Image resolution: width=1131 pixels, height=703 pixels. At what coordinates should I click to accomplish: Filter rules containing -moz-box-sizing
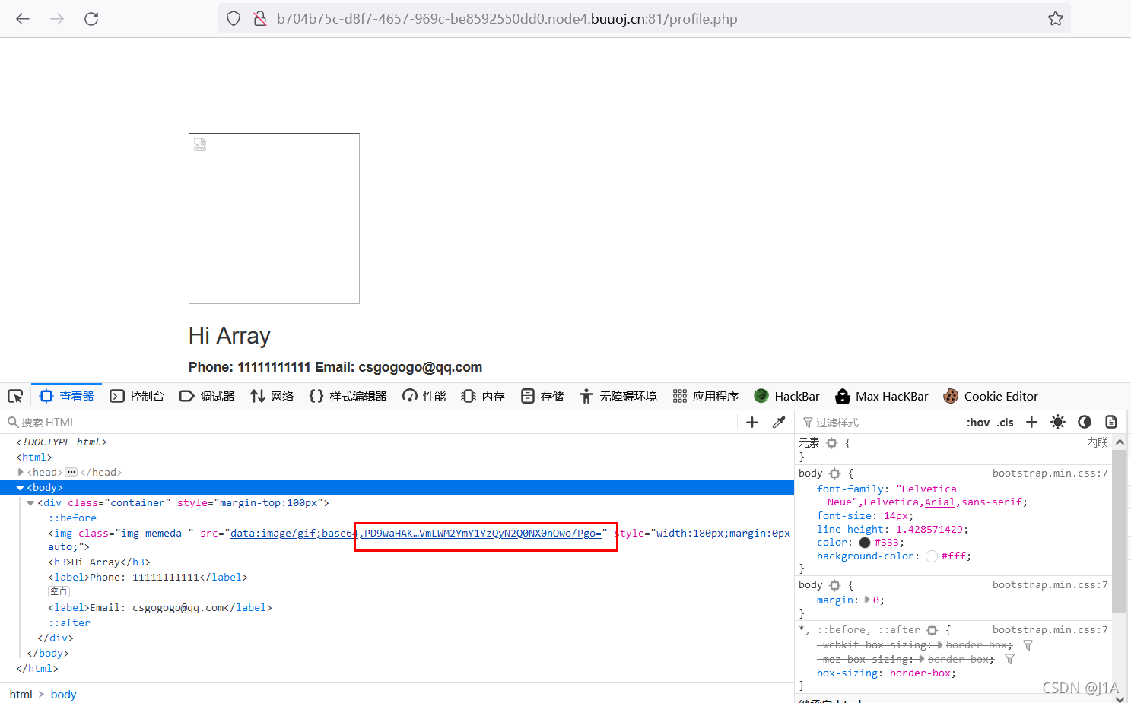(1009, 659)
